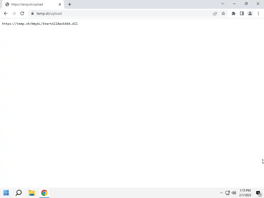Reload the temp.sh upload page

(22, 13)
